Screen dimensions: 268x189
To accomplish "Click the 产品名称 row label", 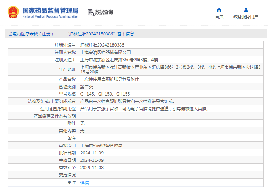I will pyautogui.click(x=67, y=79).
